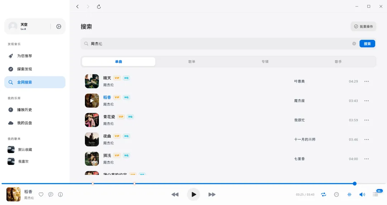Clear the search text with the x icon

354,44
